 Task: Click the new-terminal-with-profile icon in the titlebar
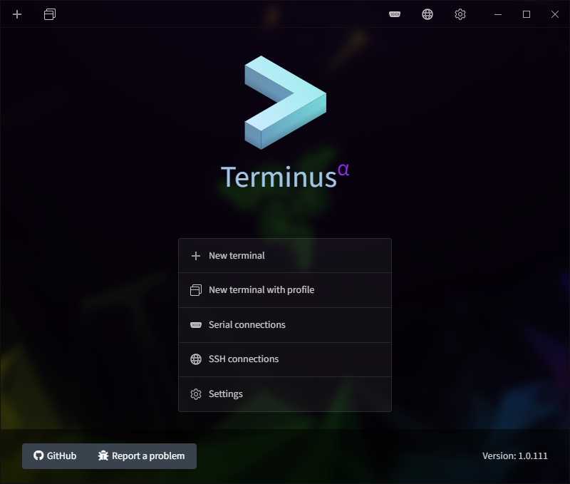(x=49, y=14)
